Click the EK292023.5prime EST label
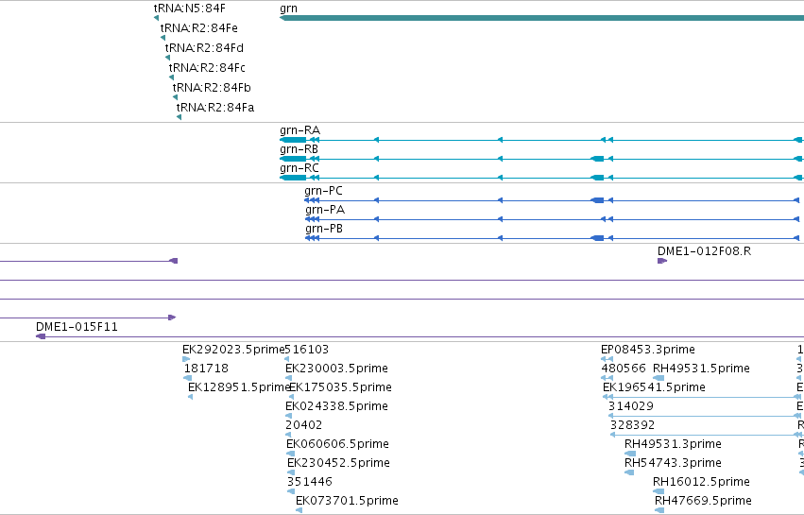The width and height of the screenshot is (804, 515). tap(233, 350)
